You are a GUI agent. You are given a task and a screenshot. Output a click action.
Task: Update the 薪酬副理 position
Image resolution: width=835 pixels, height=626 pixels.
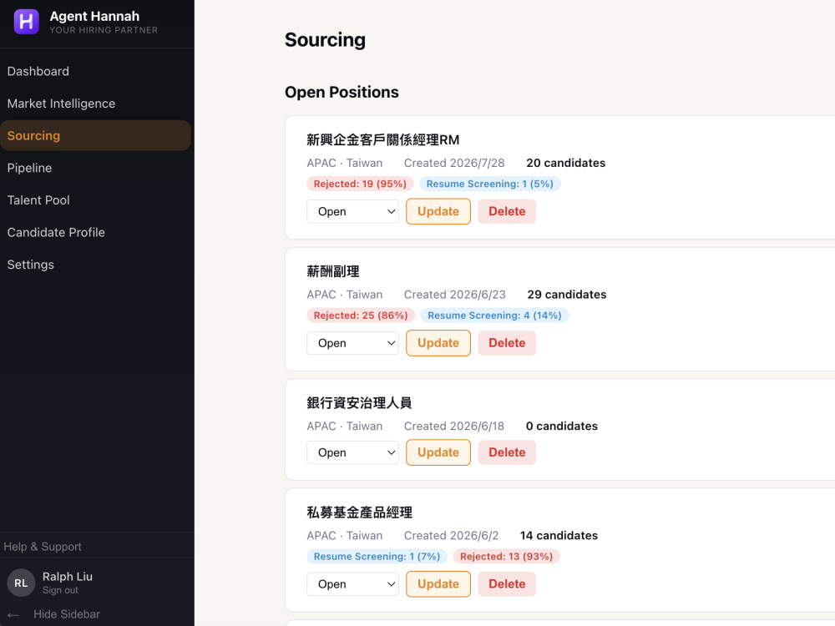438,343
